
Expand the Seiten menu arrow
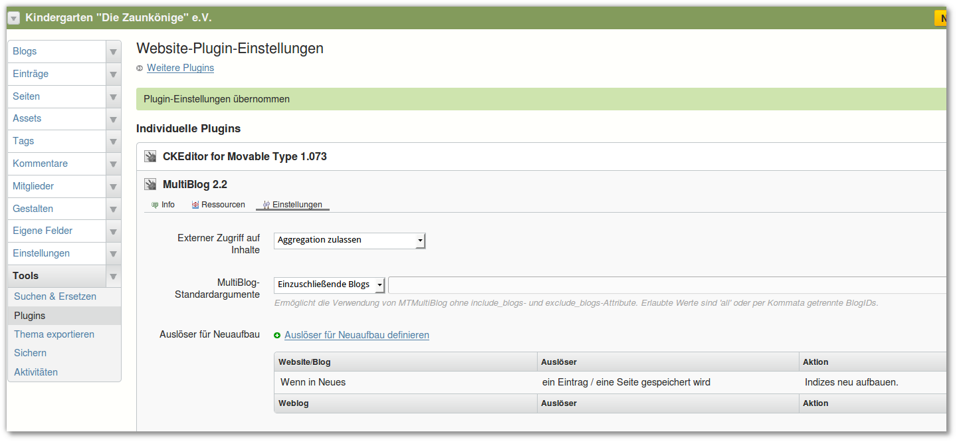(114, 97)
